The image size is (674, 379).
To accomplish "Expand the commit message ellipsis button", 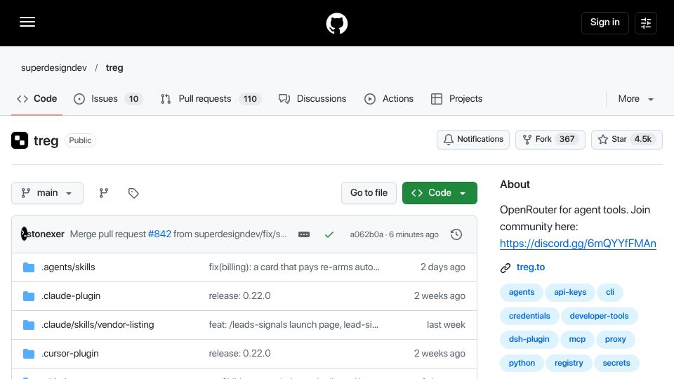I will 304,234.
